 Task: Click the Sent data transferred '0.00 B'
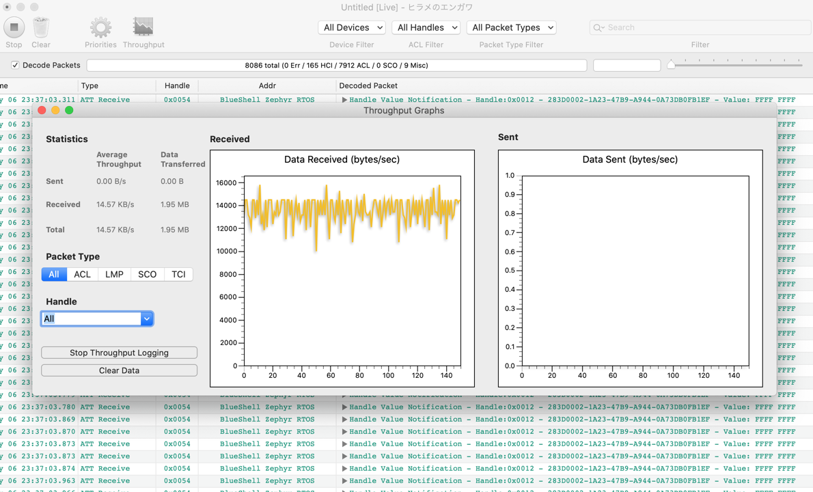tap(172, 182)
